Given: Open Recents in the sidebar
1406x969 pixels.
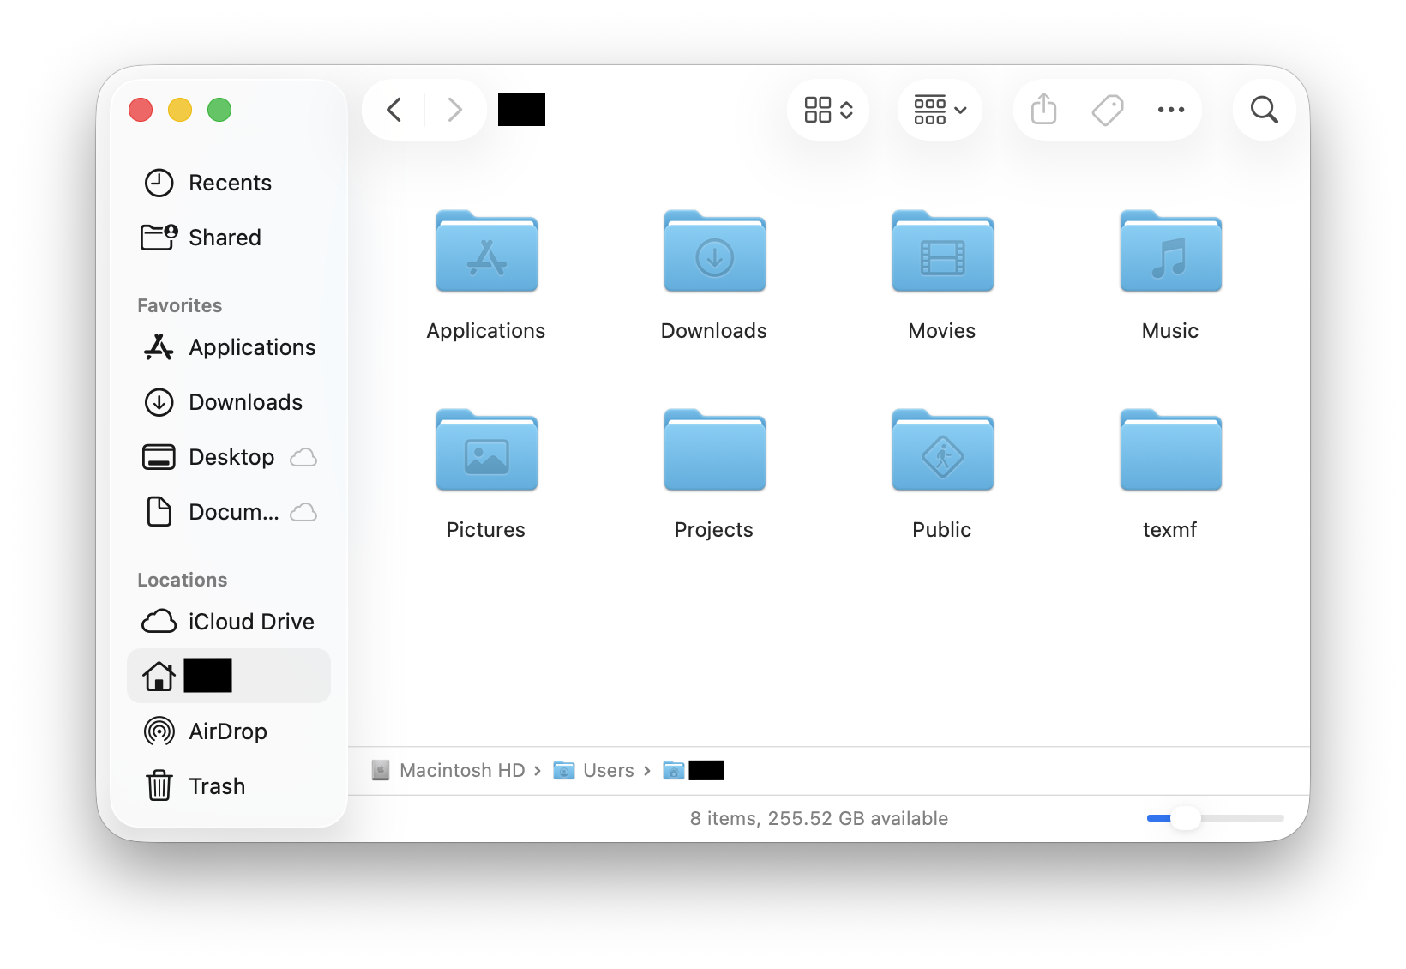Looking at the screenshot, I should coord(229,183).
